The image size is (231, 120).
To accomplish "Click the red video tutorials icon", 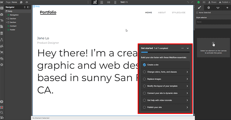I will pos(2,107).
